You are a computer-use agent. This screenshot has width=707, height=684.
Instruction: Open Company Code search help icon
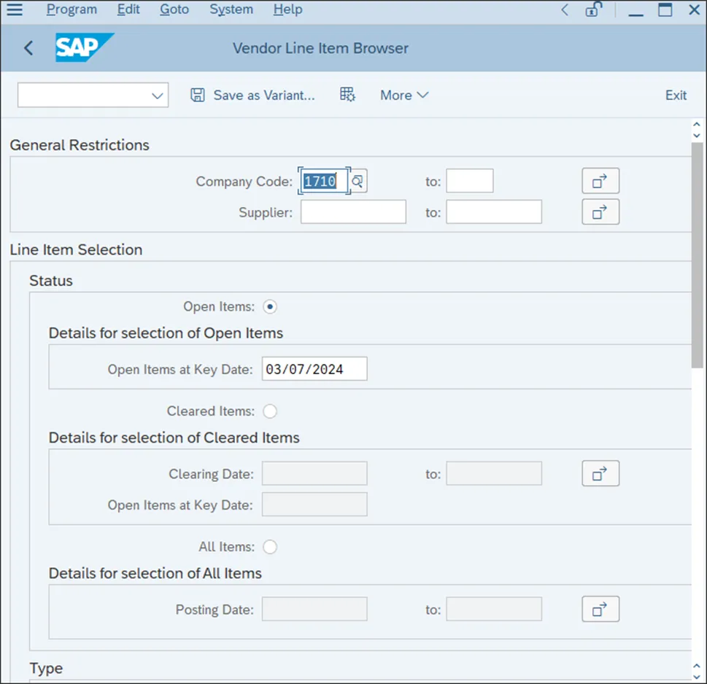point(358,182)
